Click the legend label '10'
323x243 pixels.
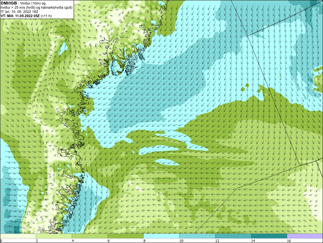[x=181, y=241]
